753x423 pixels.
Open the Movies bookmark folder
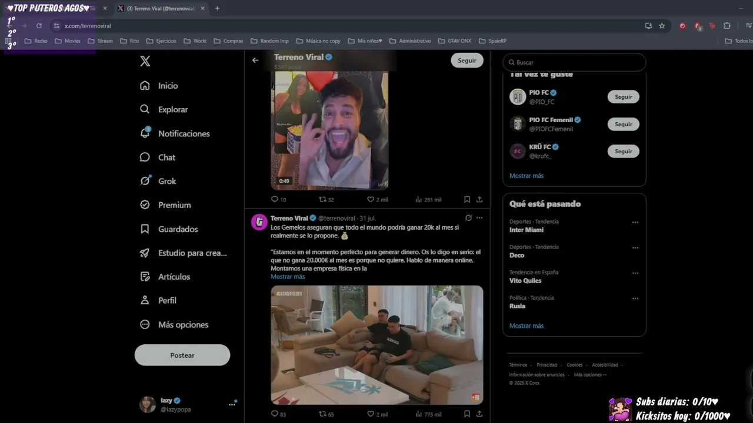(x=68, y=41)
